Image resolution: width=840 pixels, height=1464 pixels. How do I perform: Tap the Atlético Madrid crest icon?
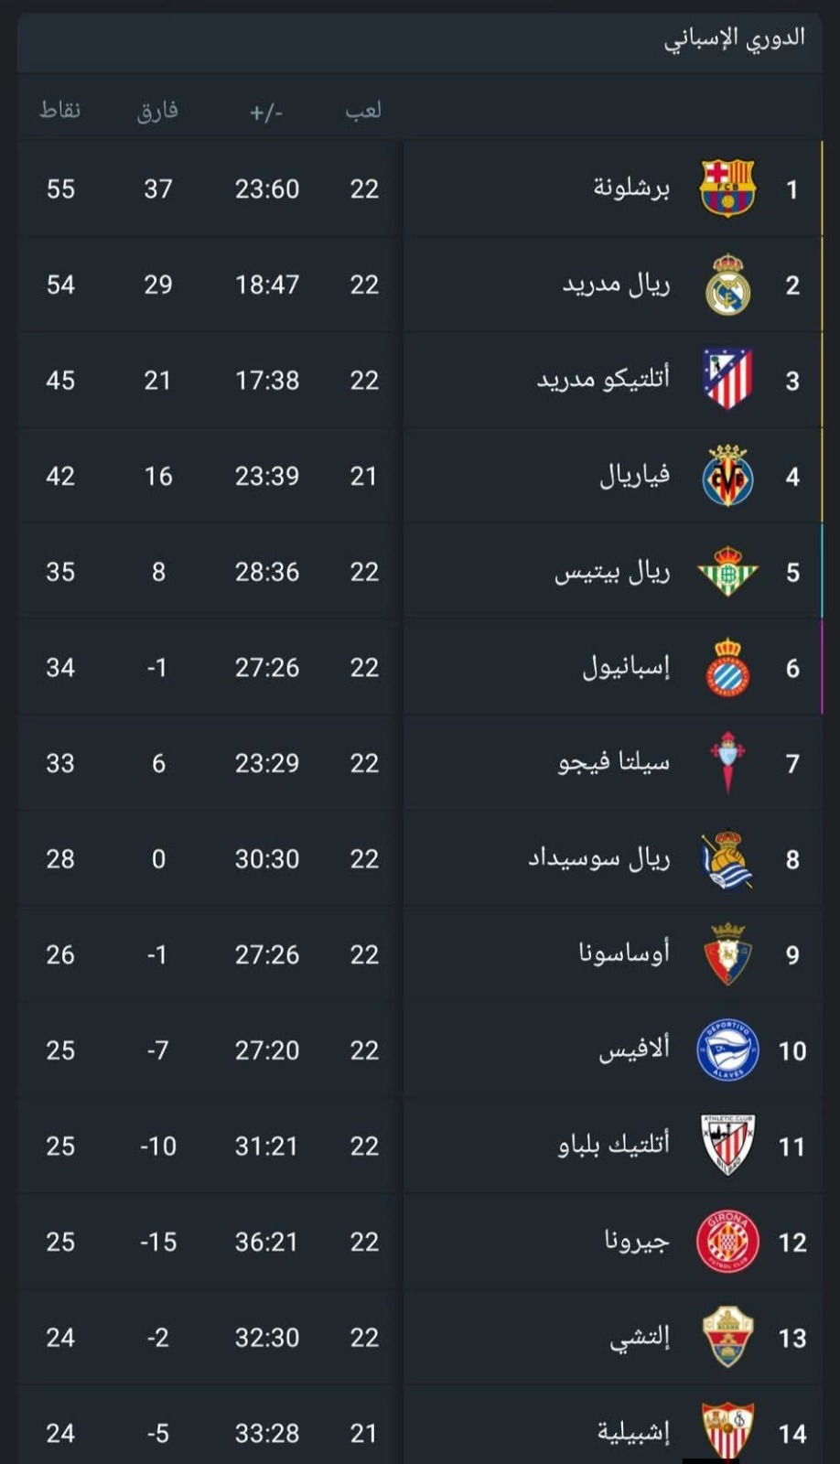(x=727, y=380)
